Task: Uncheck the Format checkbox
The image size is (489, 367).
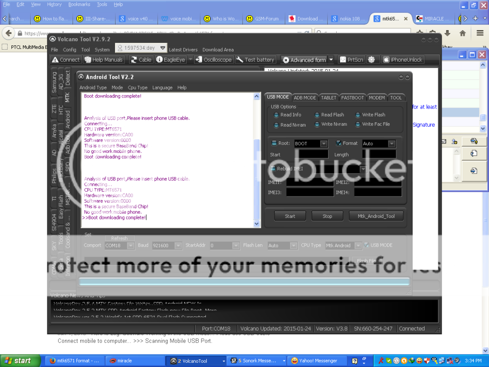Action: [x=339, y=143]
